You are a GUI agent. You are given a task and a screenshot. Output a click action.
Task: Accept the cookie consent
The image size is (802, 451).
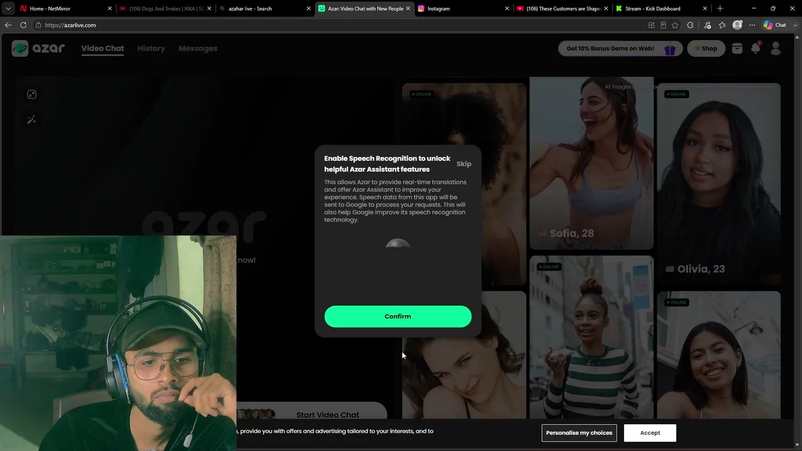coord(650,433)
